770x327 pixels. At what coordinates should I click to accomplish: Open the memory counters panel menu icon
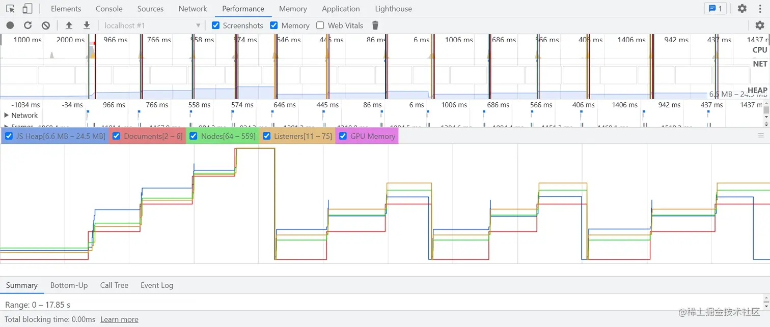click(761, 135)
